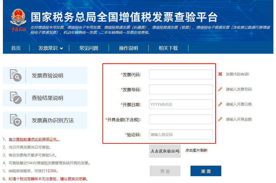Screen dimensions: 276x183
Task: Click the China Tax emblem logo
Action: (x=18, y=20)
